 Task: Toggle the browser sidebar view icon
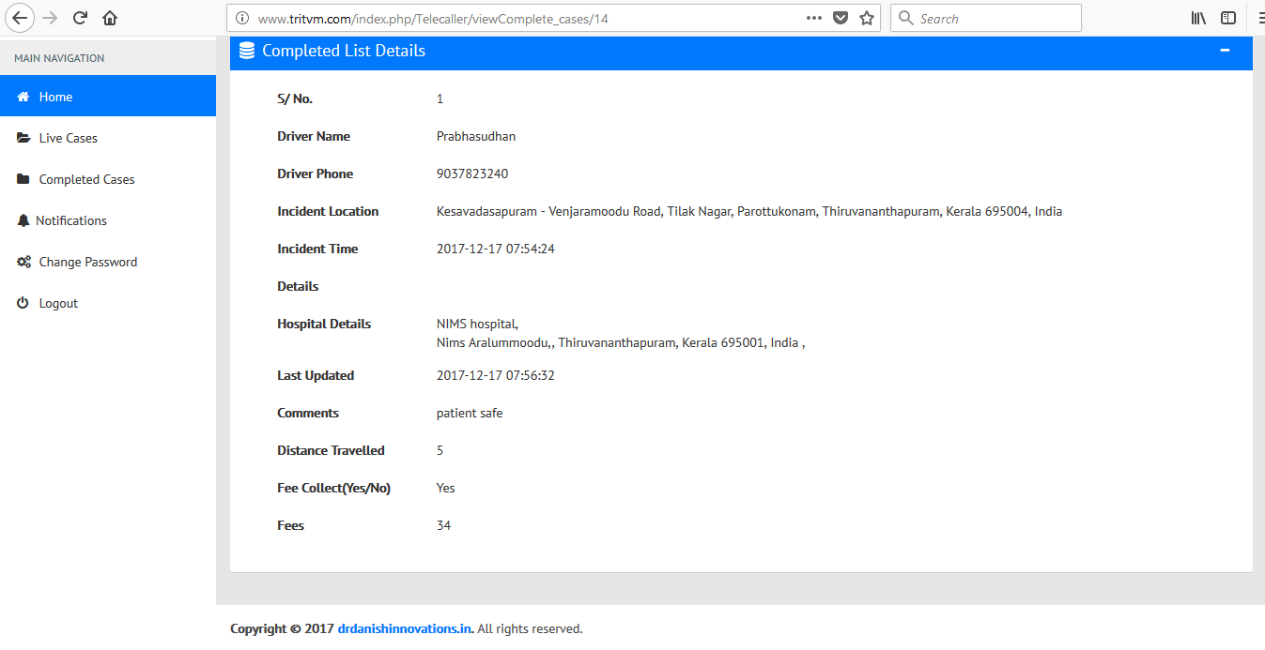pyautogui.click(x=1227, y=18)
